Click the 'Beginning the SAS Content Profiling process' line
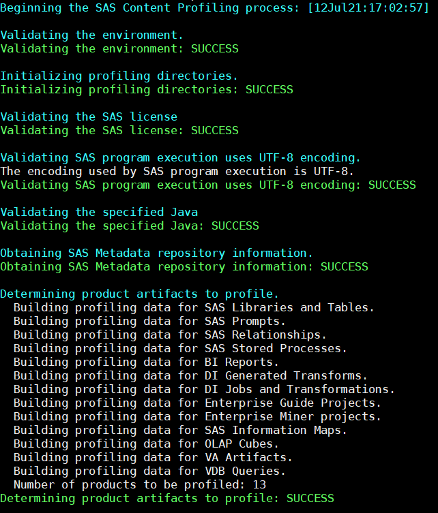 coord(151,8)
